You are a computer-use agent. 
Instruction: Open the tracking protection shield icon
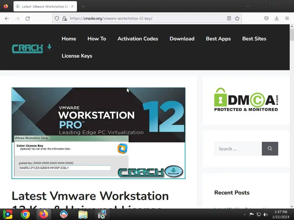click(x=57, y=18)
